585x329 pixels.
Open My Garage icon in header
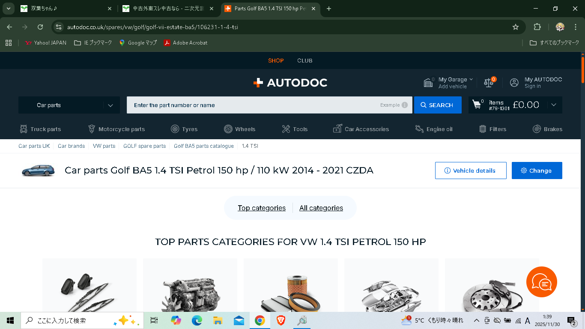(x=428, y=82)
